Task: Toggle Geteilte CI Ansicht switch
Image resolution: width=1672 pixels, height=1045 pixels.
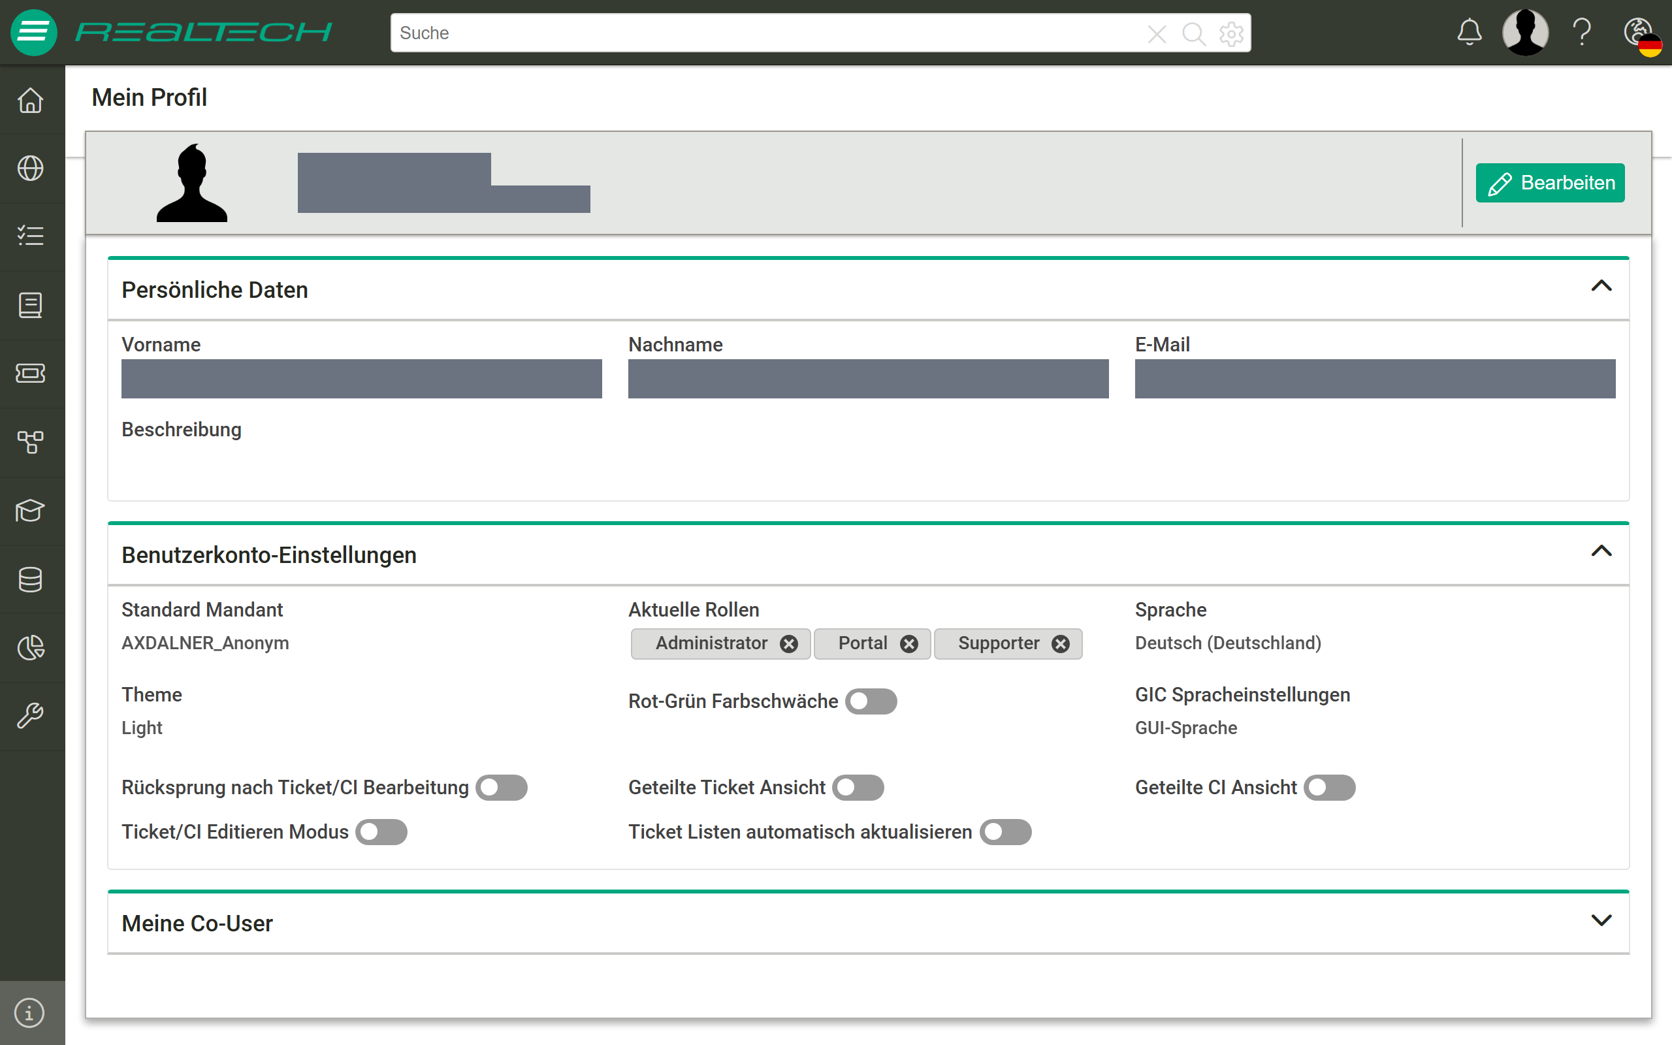Action: click(1330, 788)
